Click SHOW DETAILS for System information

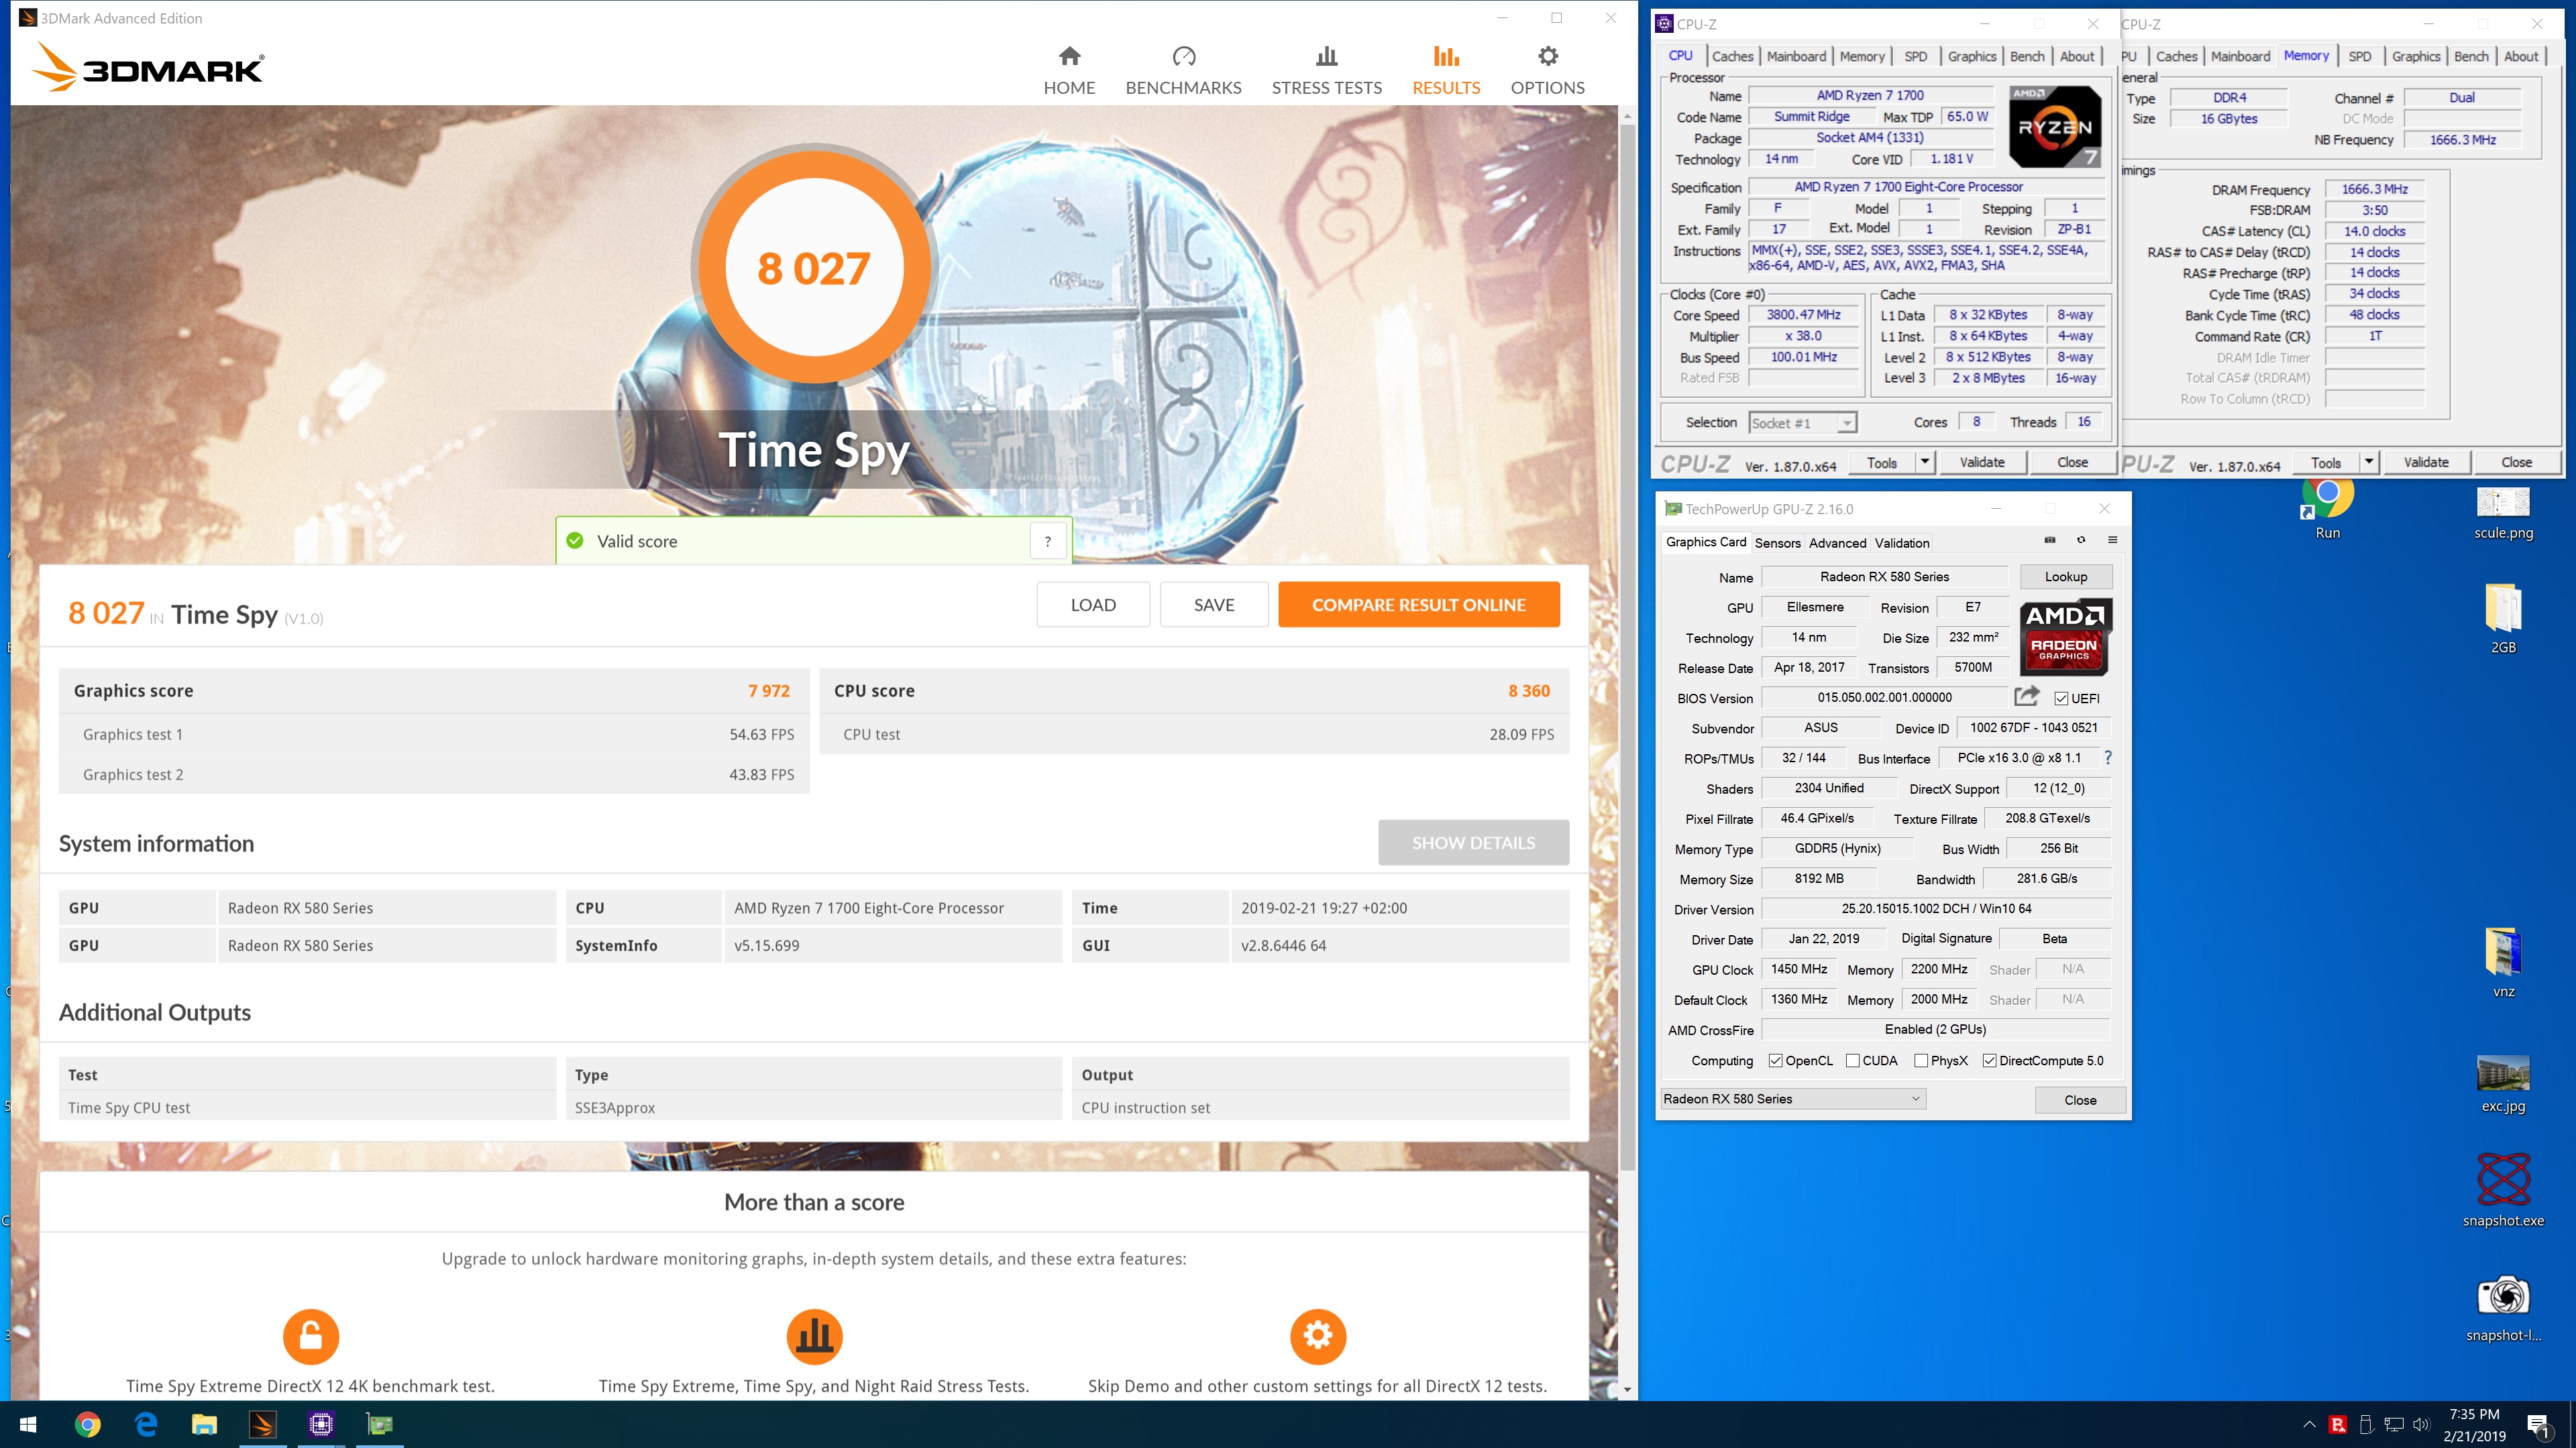coord(1473,843)
